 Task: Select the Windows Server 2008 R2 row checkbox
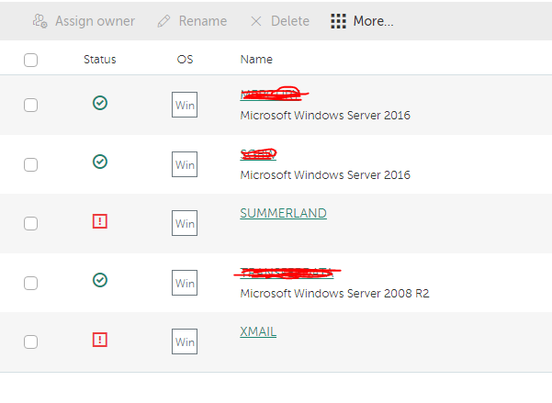click(30, 283)
